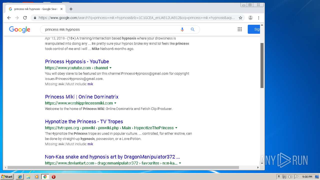320x180 pixels.
Task: Click the horizontal scrollbar thumb
Action: (x=123, y=167)
